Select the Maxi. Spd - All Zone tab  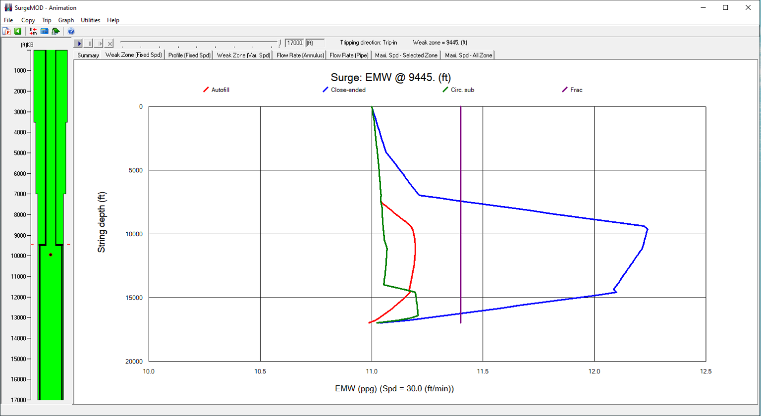click(468, 55)
